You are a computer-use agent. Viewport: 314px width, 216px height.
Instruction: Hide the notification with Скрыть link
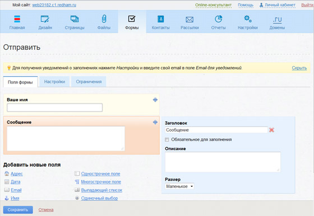(x=299, y=68)
